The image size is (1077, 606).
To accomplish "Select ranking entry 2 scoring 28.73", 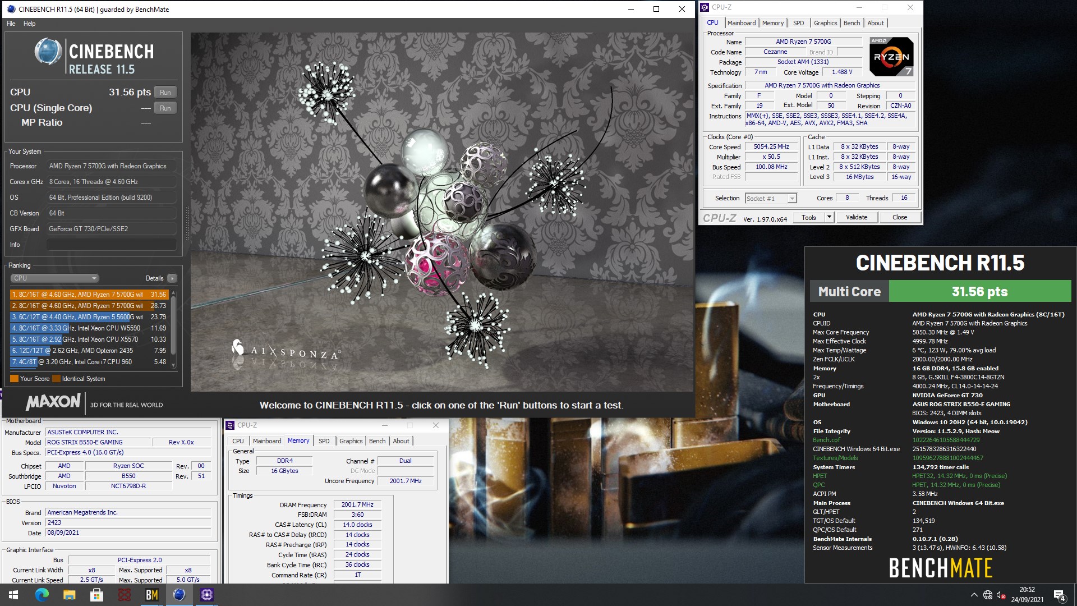I will 89,306.
